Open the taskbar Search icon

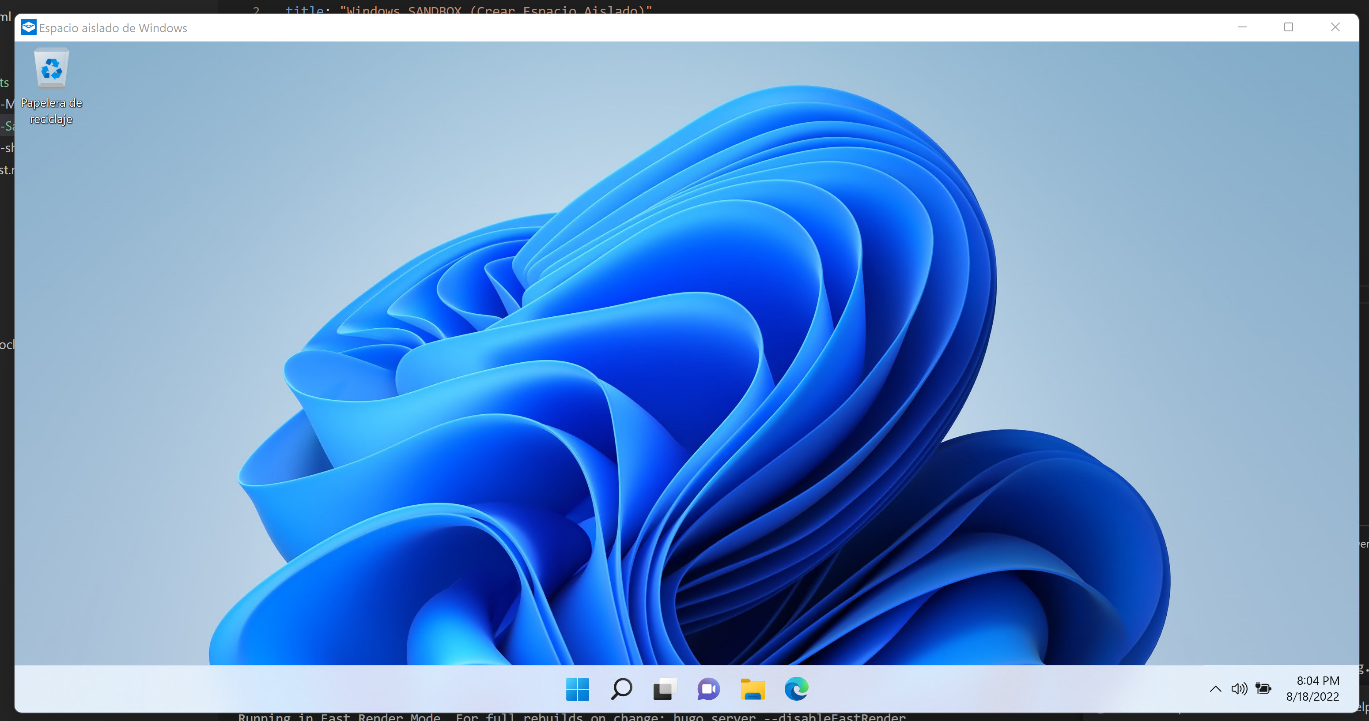click(x=621, y=689)
